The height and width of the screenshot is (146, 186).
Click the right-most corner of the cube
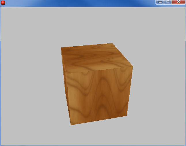coord(133,67)
